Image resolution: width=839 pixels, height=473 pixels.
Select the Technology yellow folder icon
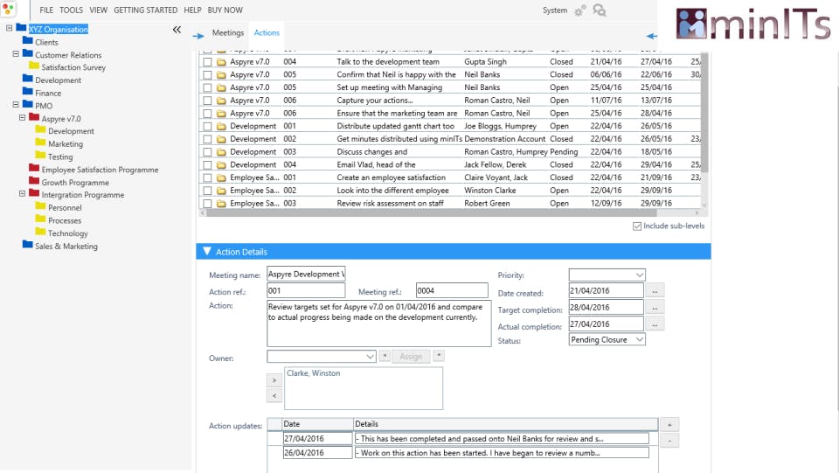pos(41,232)
